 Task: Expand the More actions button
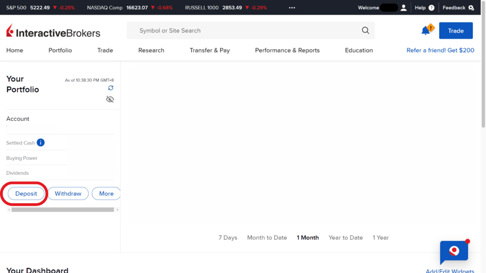click(x=106, y=193)
